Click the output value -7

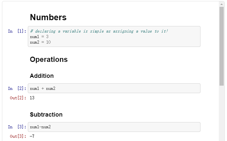tap(32, 136)
